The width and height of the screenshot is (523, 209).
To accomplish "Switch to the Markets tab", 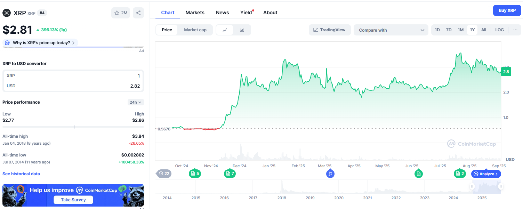I will 195,13.
